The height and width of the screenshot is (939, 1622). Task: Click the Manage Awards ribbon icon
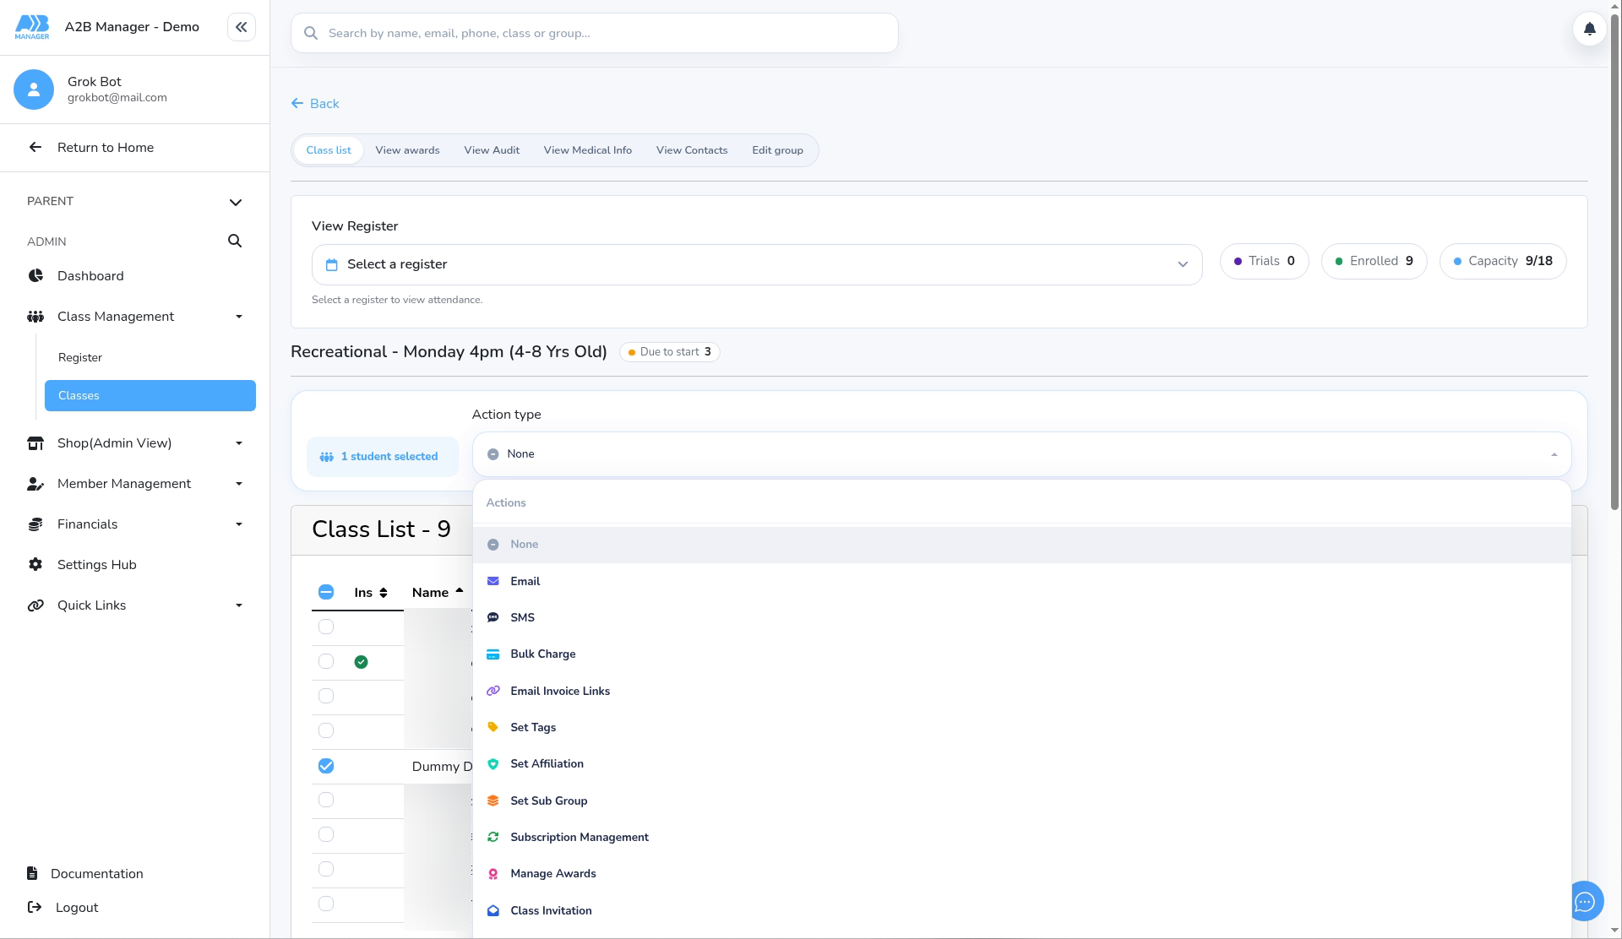coord(493,874)
